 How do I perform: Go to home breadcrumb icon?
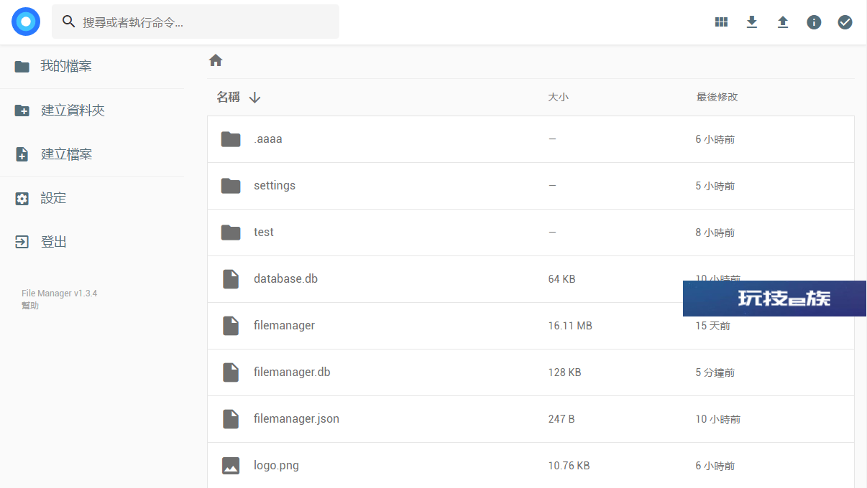[216, 60]
